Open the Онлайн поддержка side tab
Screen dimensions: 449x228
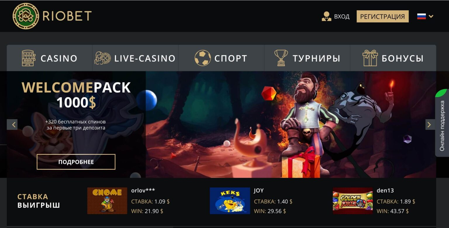pyautogui.click(x=442, y=126)
